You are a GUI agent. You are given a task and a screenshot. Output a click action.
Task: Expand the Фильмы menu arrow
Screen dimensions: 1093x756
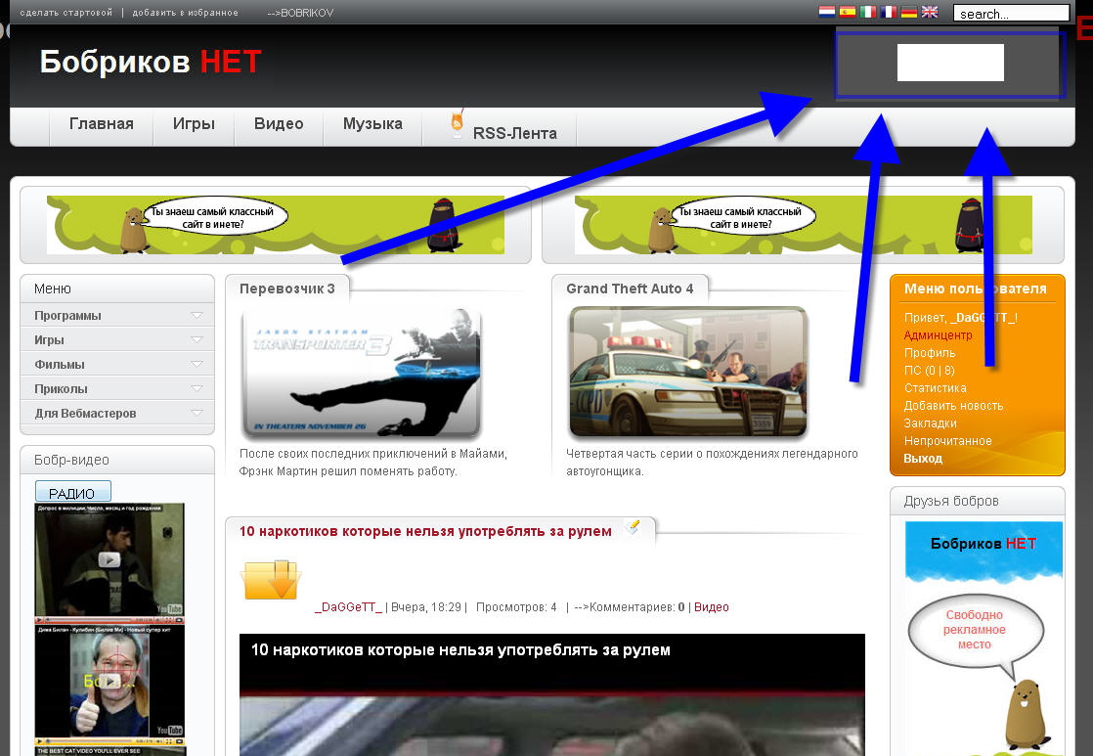[197, 364]
